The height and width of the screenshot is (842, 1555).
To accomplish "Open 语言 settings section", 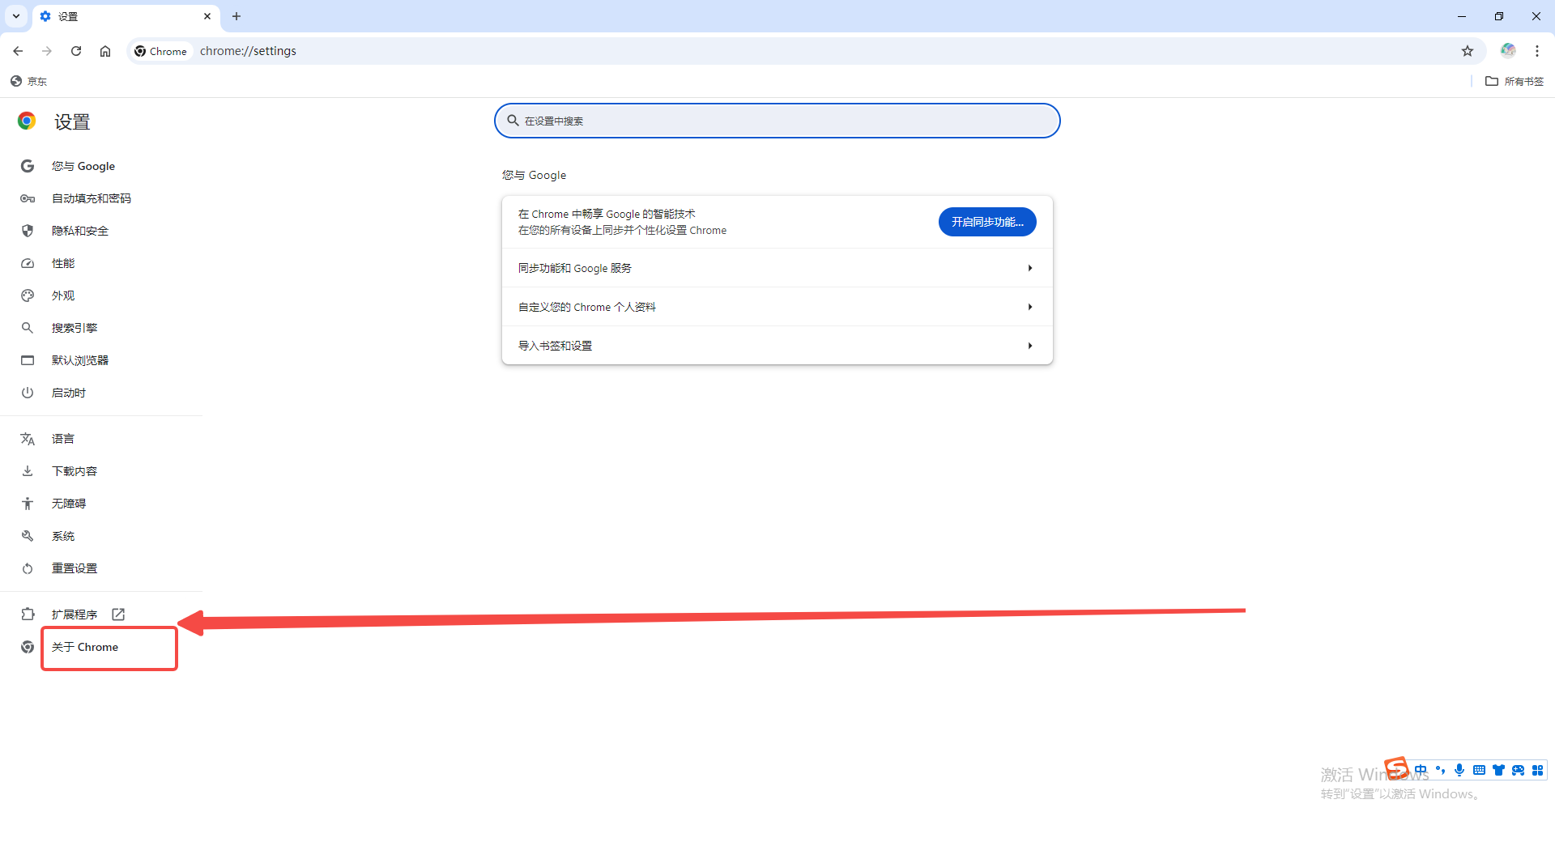I will tap(63, 439).
